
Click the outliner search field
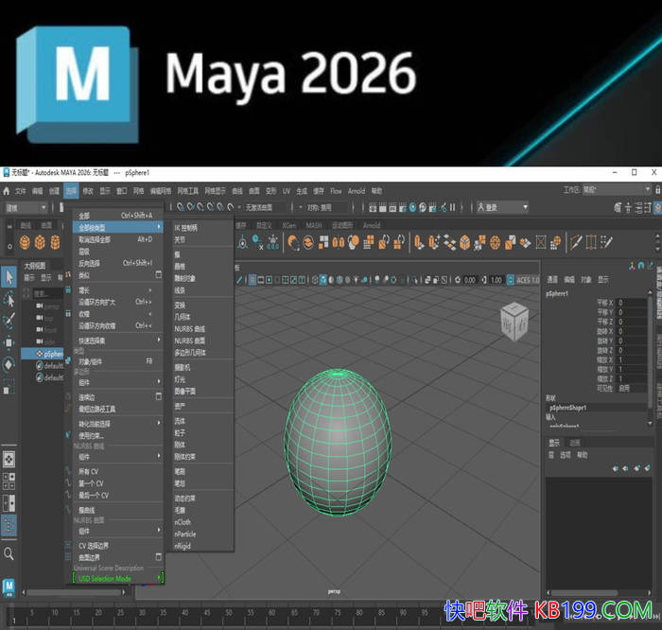coord(47,293)
